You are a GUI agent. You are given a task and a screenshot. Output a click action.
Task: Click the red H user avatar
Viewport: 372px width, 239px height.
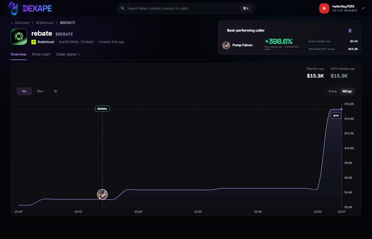point(324,8)
